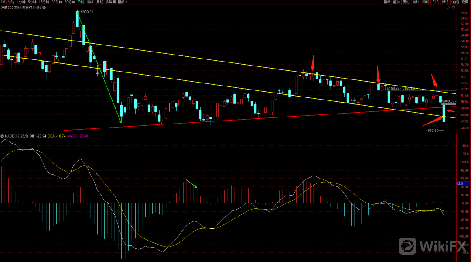Switch to the 分时 intraday view
471x262 pixels.
tap(11, 2)
